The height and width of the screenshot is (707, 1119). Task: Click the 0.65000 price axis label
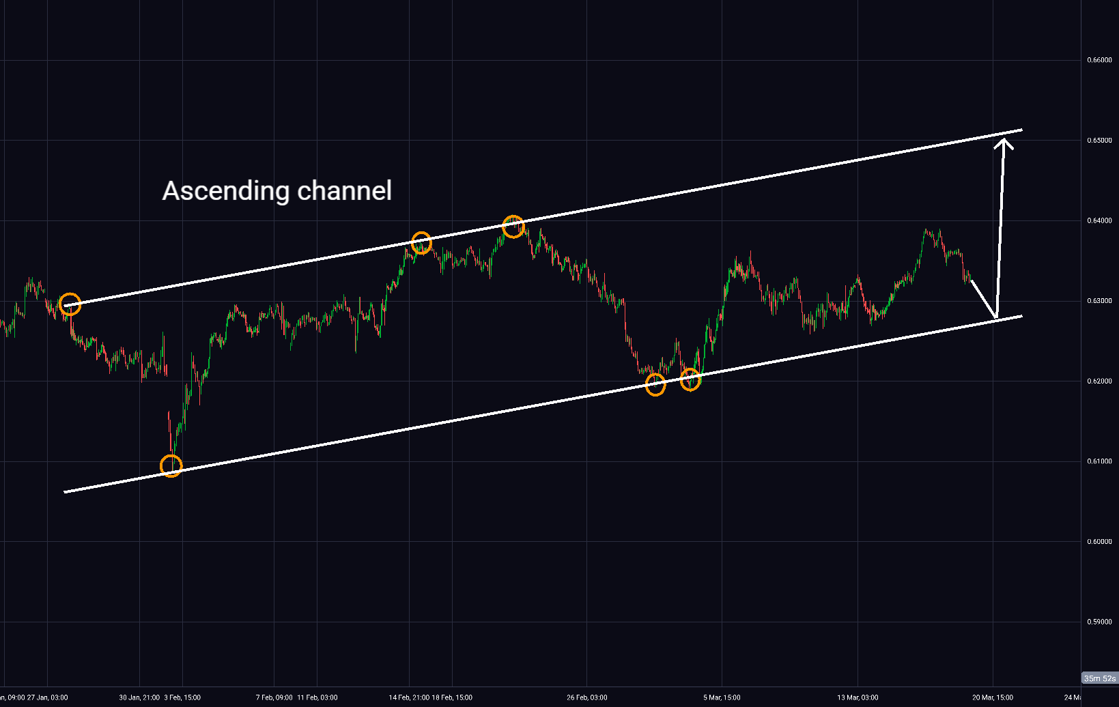[x=1099, y=141]
